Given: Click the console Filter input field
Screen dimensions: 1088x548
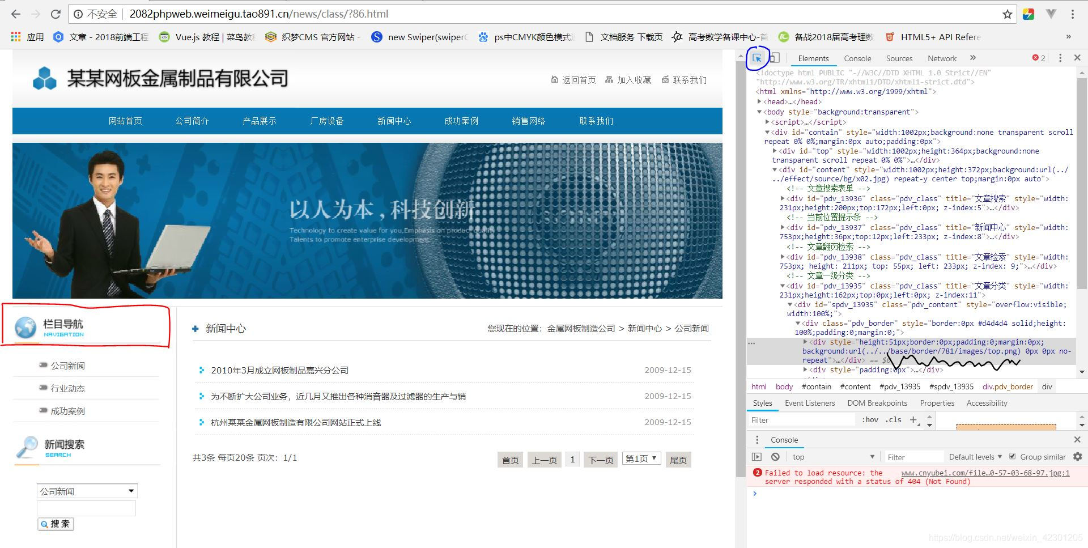Looking at the screenshot, I should pos(913,457).
